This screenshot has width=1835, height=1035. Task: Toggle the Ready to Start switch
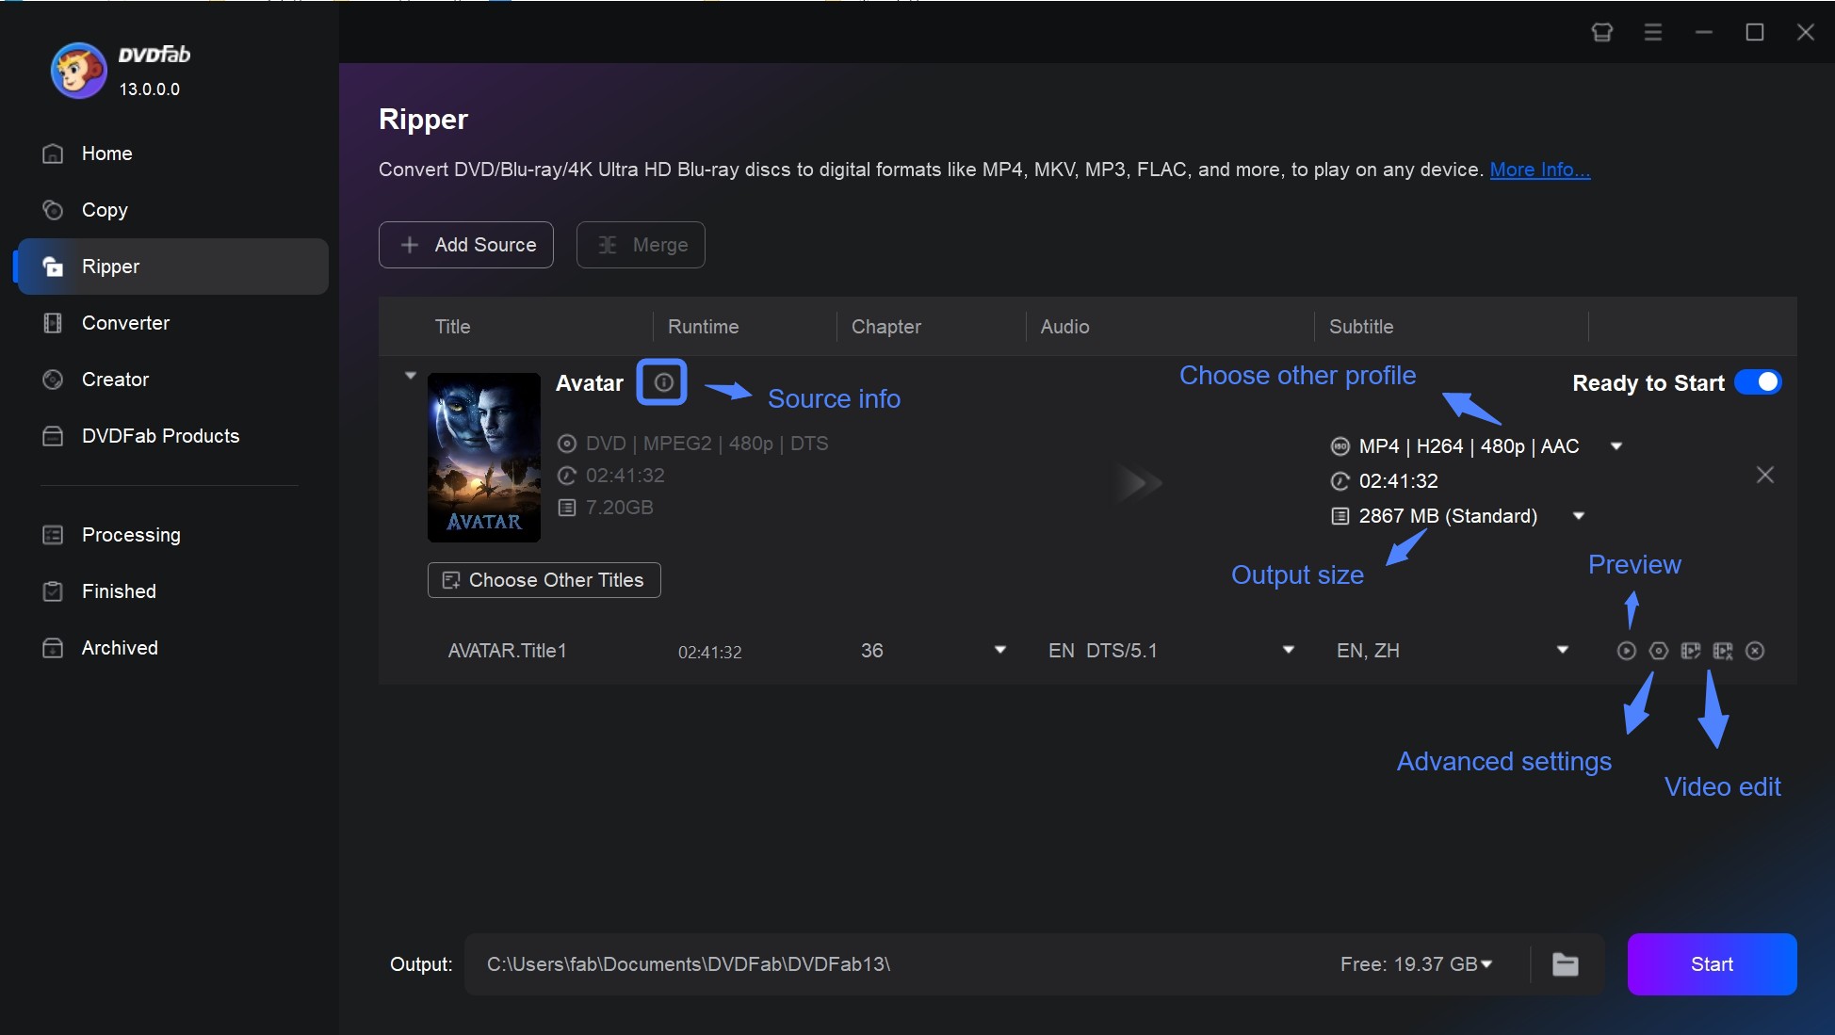pos(1760,382)
